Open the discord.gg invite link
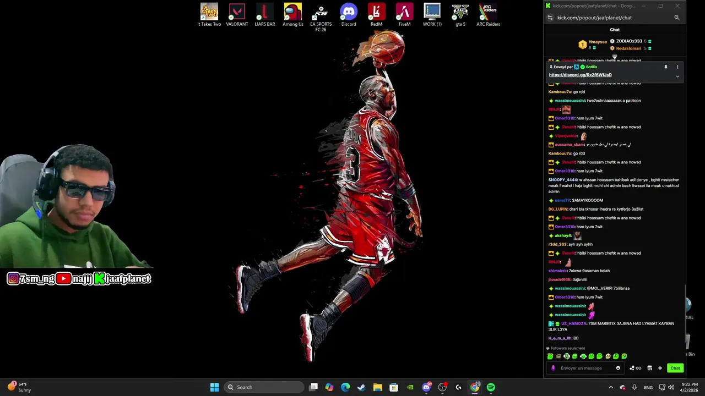This screenshot has height=396, width=705. point(580,75)
